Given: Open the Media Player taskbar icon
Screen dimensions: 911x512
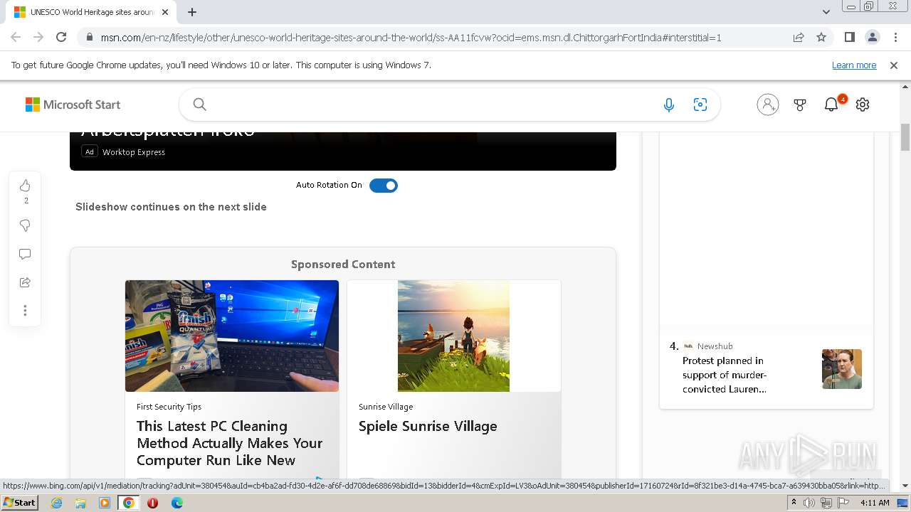Looking at the screenshot, I should coord(105,503).
